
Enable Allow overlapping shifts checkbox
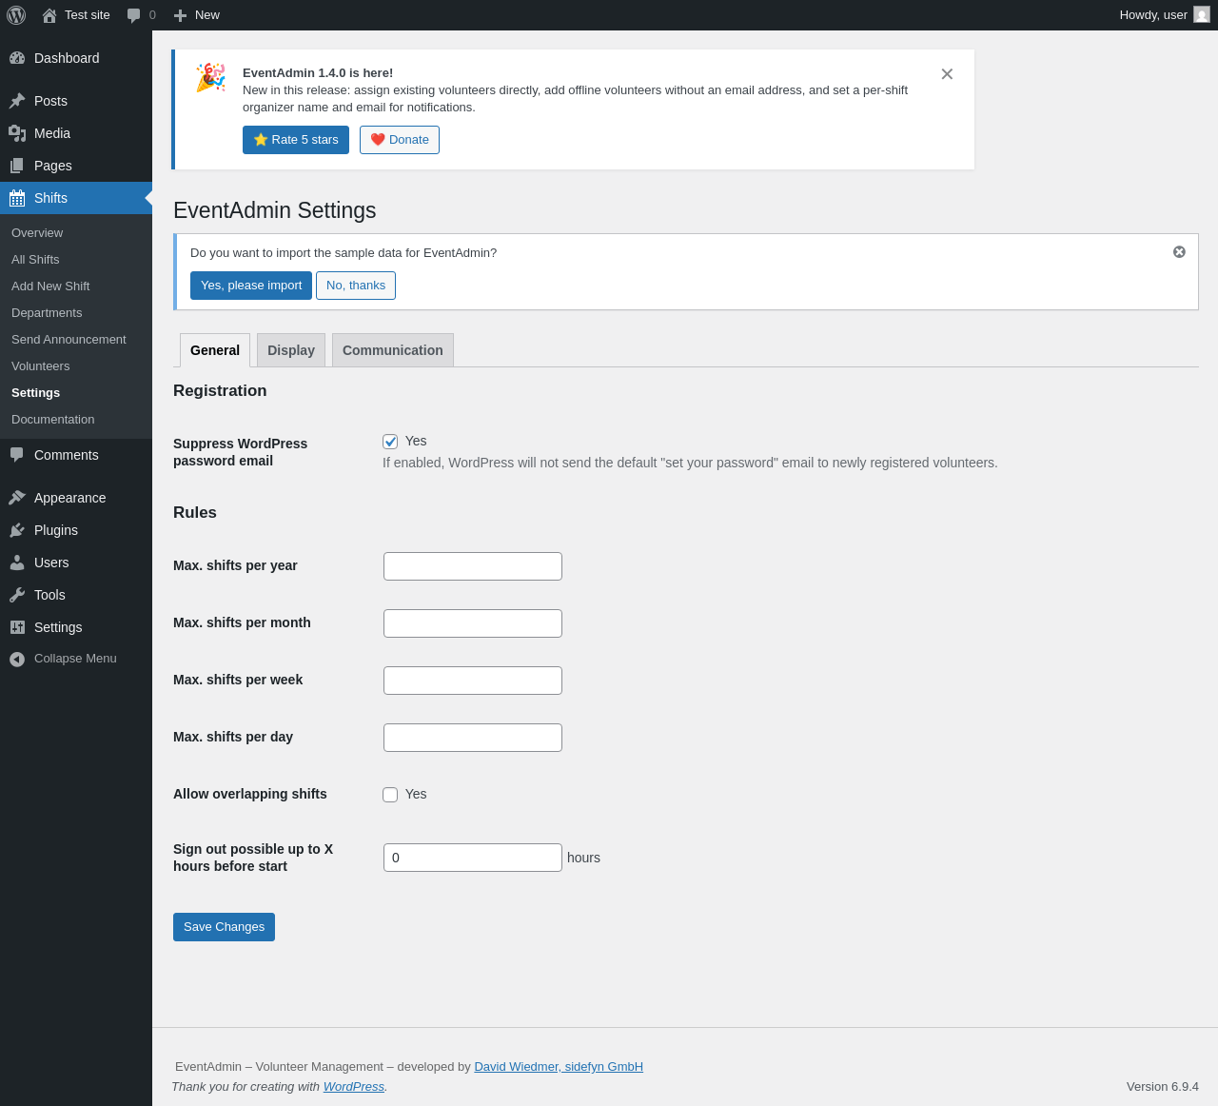(x=390, y=795)
